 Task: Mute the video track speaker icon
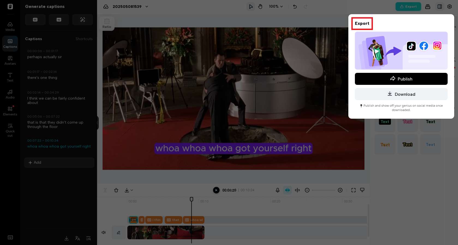pos(104,232)
